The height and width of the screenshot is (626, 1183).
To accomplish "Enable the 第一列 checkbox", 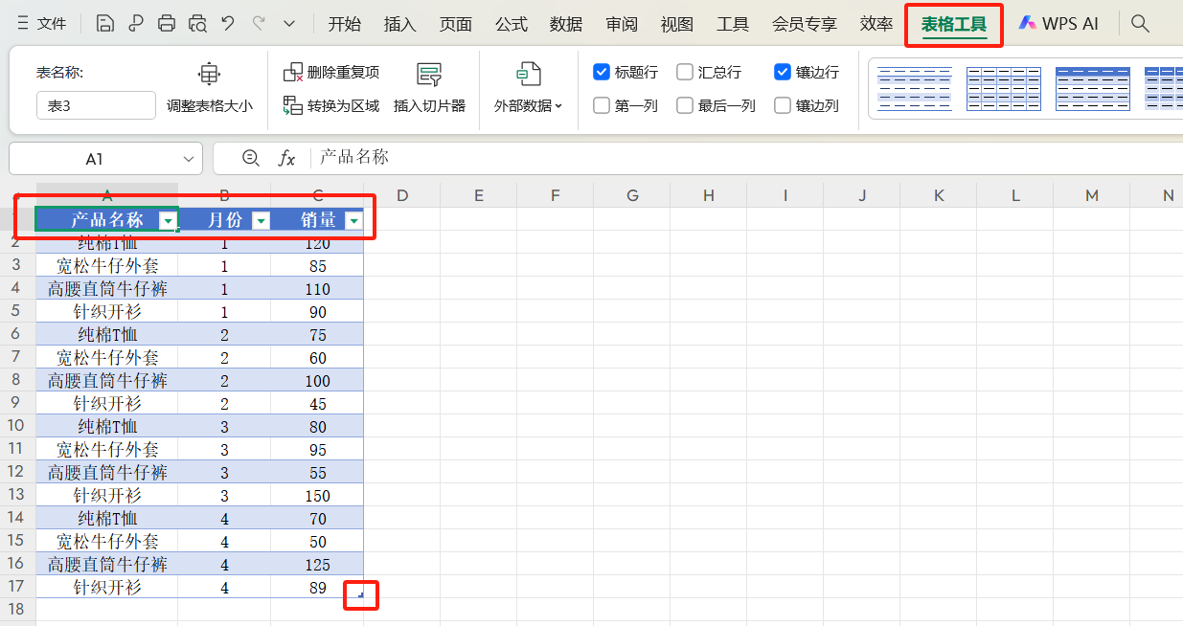I will coord(602,105).
